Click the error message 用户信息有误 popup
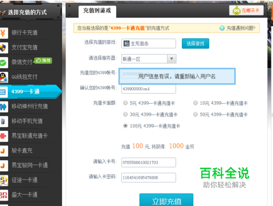Screen dimensions: 273x206 (x=177, y=76)
